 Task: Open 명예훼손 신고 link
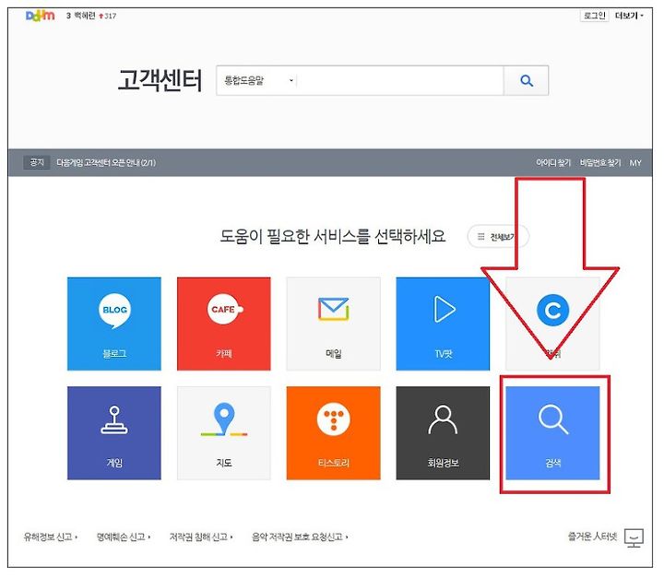(x=124, y=537)
